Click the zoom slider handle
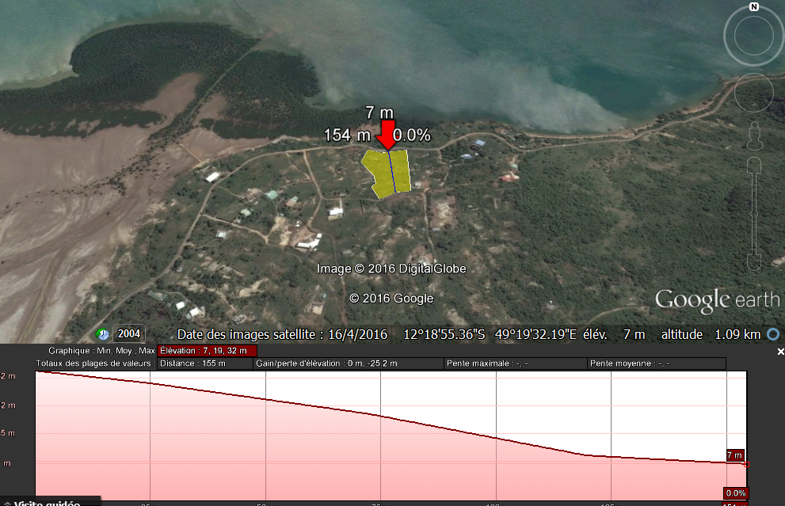The image size is (785, 506). point(754,215)
